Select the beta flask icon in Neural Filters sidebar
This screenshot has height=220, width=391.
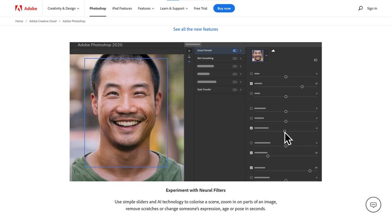click(189, 57)
